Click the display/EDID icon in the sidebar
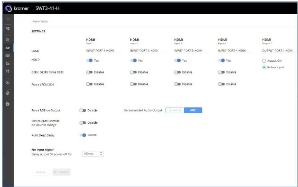The image size is (298, 187). tap(8, 56)
